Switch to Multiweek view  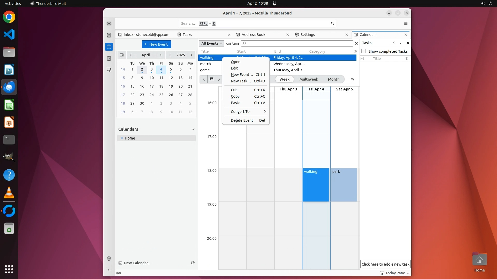click(x=309, y=79)
